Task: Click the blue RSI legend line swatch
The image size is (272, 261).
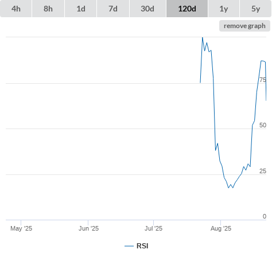Action: pos(129,246)
